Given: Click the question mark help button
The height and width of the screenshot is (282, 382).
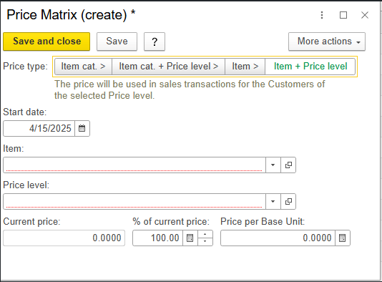Looking at the screenshot, I should pos(155,42).
